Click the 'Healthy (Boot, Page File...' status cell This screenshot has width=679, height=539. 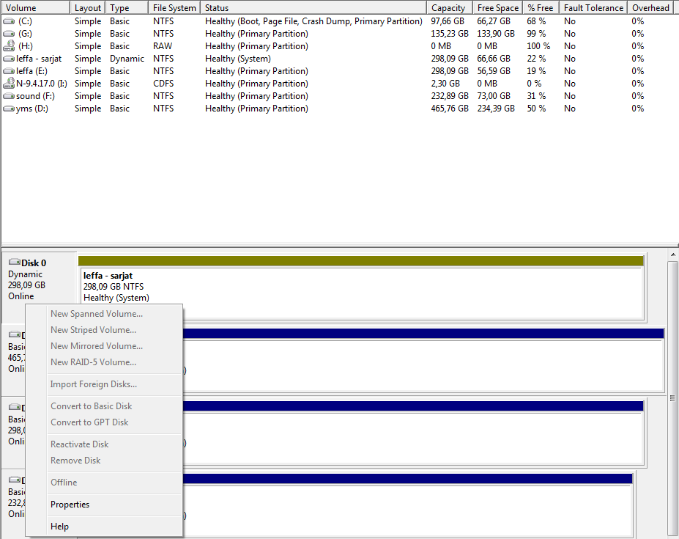click(x=313, y=21)
